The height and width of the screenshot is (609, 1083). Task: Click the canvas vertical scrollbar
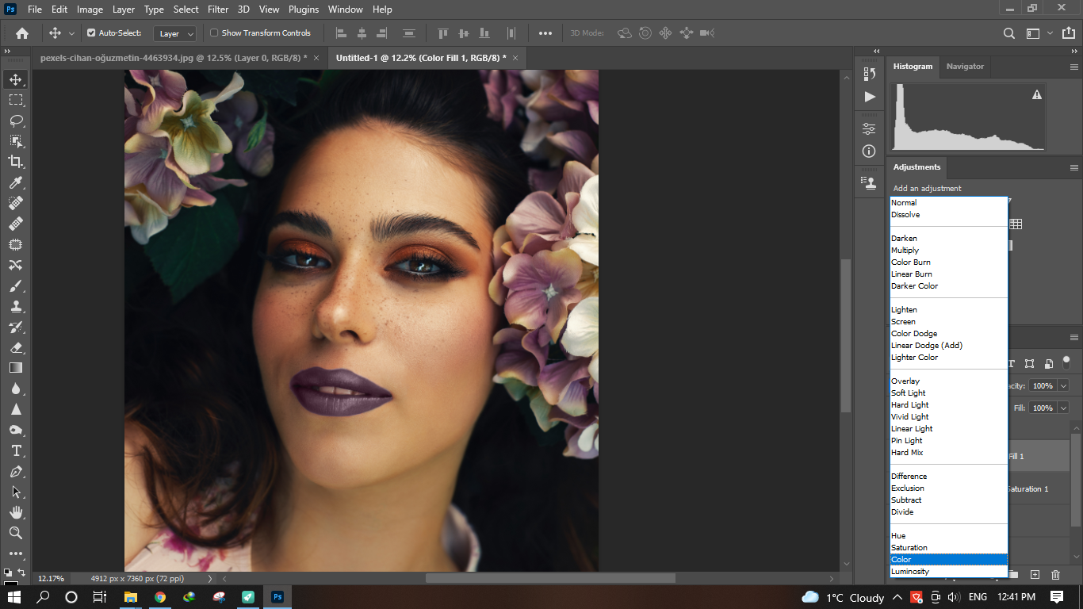[x=846, y=335]
